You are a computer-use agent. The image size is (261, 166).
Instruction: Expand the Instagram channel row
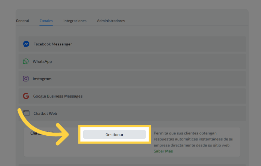132,79
